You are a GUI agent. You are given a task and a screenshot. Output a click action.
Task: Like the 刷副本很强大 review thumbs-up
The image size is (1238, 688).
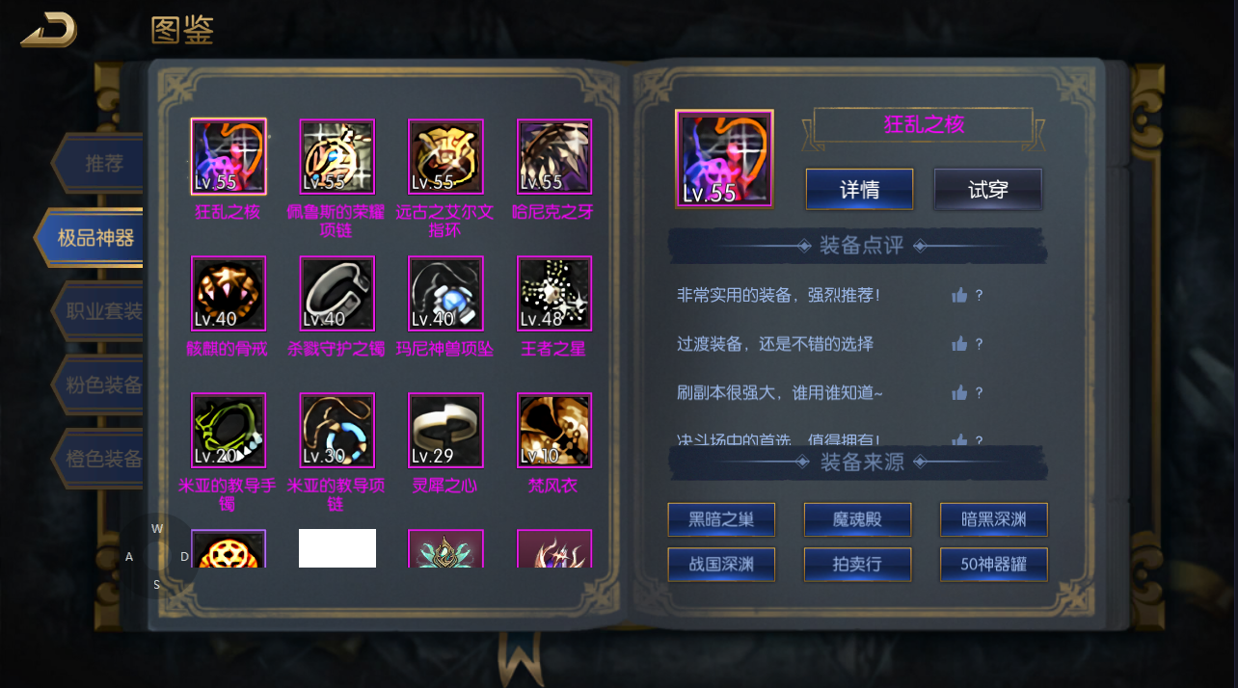(x=959, y=392)
